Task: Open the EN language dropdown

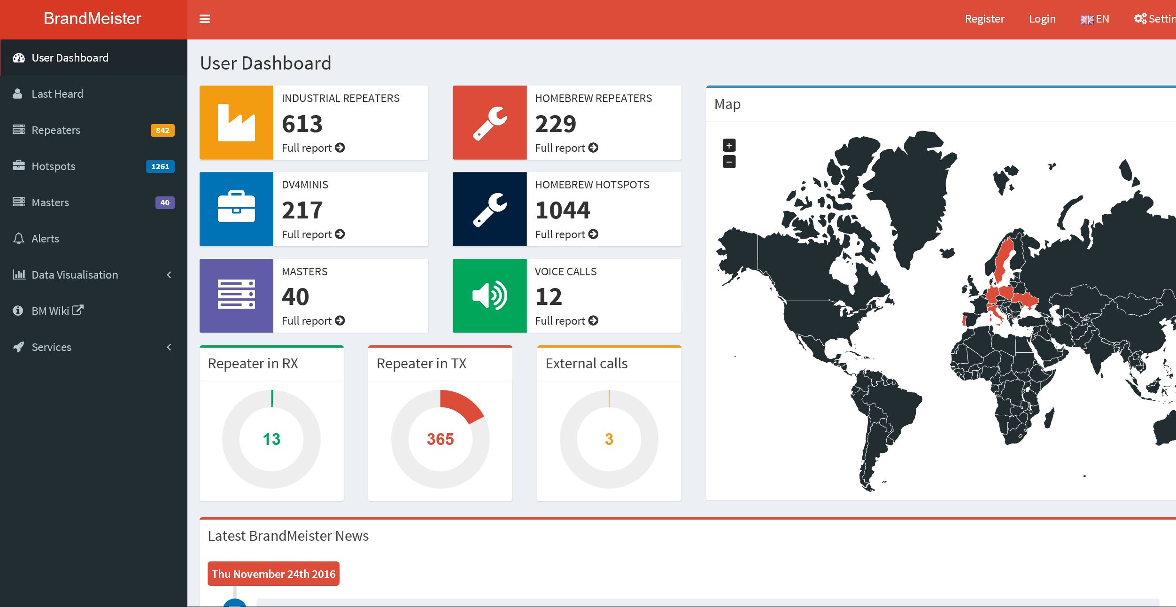Action: [1095, 19]
